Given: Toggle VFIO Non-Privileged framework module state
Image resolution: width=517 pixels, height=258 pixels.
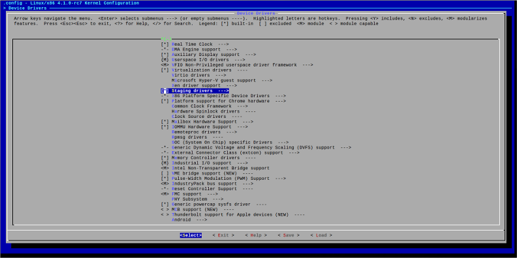Looking at the screenshot, I should pos(165,65).
